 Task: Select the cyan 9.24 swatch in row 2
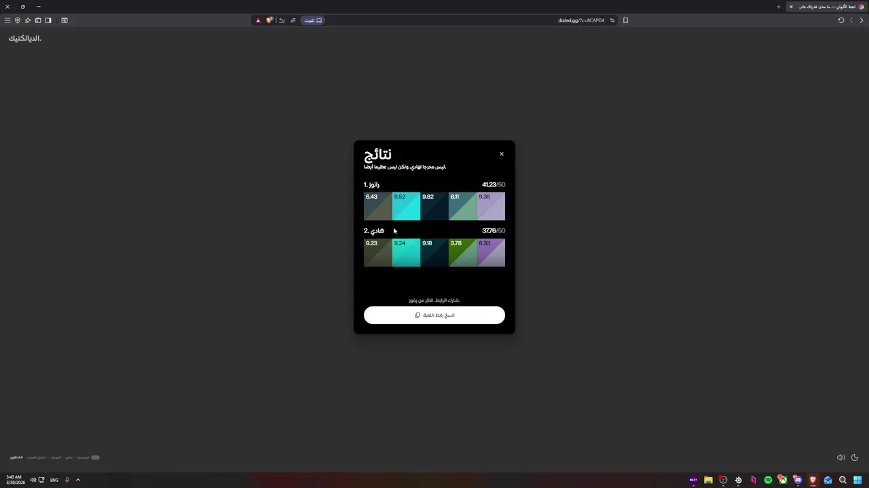coord(406,252)
